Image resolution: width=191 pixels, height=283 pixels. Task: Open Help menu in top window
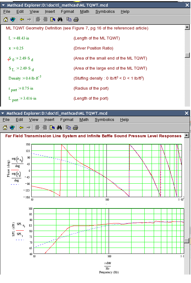point(125,12)
